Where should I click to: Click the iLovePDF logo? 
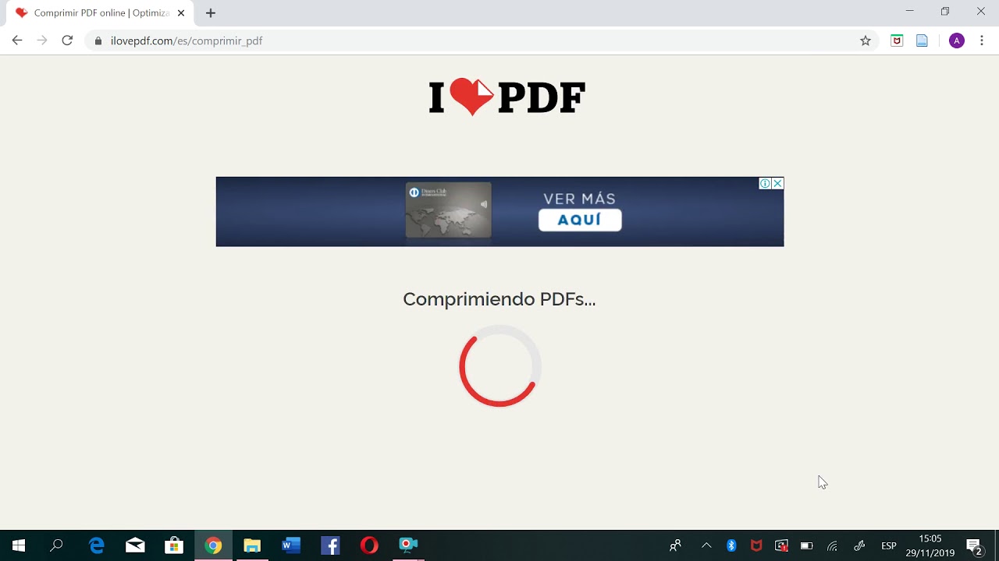[507, 97]
